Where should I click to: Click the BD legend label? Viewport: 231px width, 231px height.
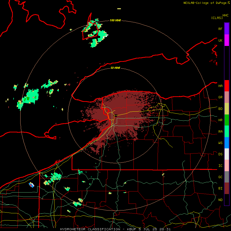click(x=220, y=109)
